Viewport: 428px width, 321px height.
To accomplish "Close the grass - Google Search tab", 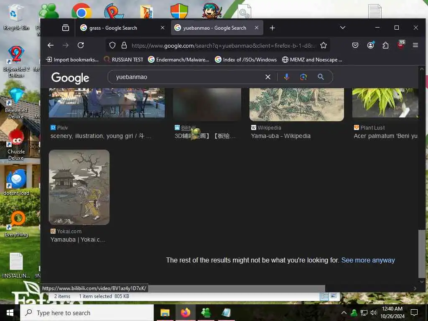I will tap(163, 28).
